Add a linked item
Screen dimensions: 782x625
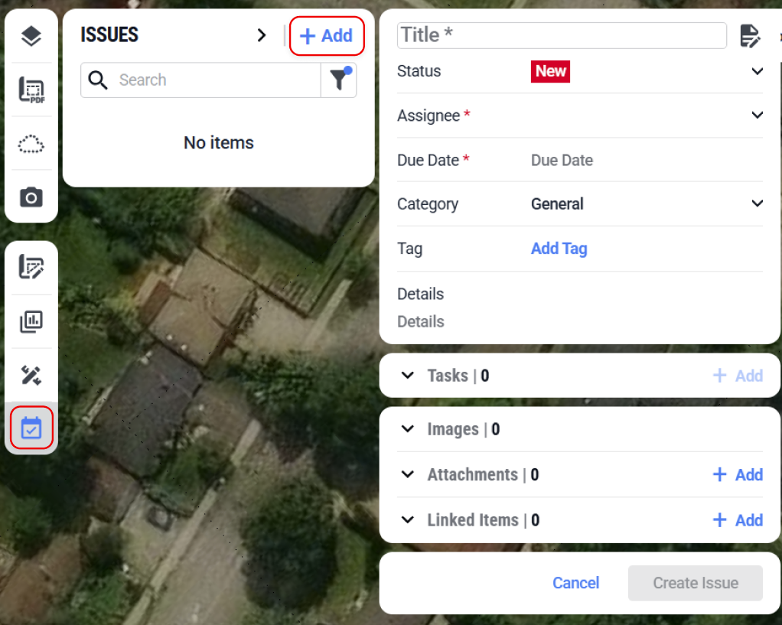click(x=738, y=519)
